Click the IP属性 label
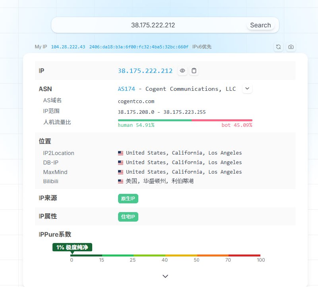Image resolution: width=318 pixels, height=287 pixels. 48,216
